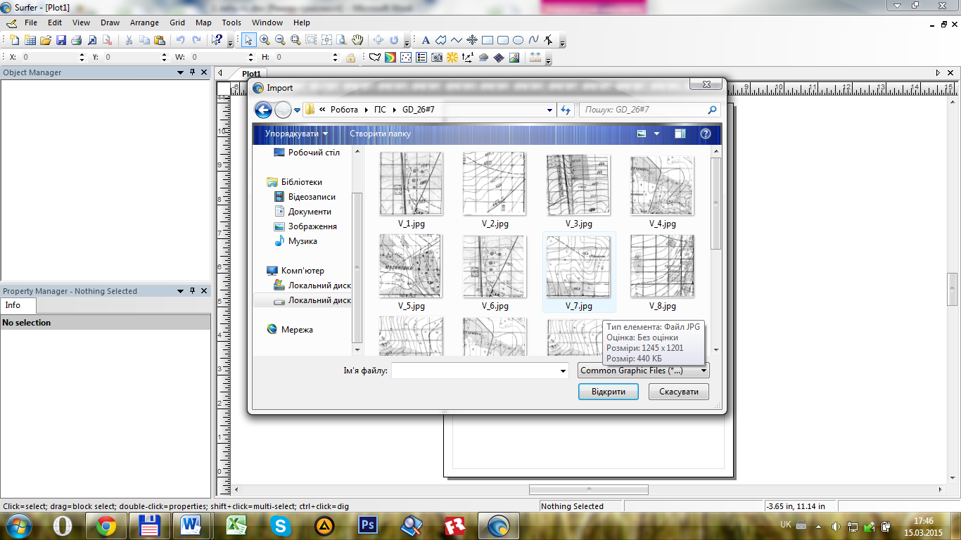Select the Polyline drawing tool
This screenshot has width=961, height=540.
[x=457, y=40]
